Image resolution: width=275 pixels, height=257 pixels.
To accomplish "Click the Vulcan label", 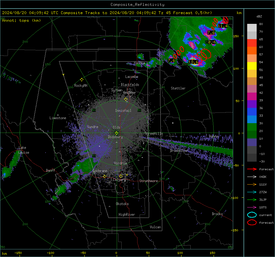I will pyautogui.click(x=155, y=227).
